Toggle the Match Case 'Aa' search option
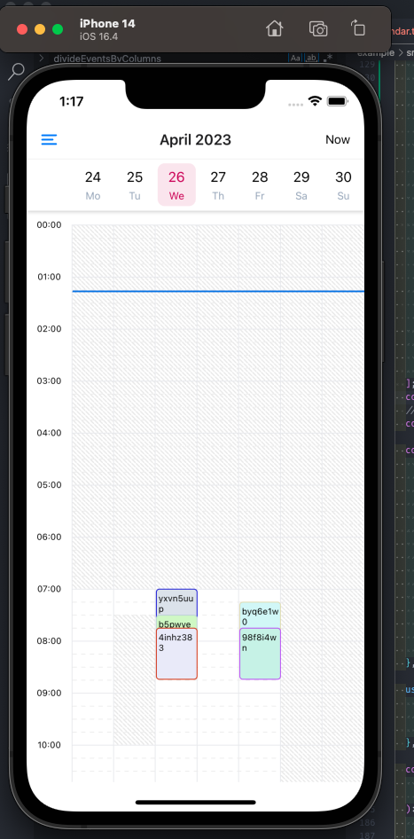This screenshot has height=839, width=414. coord(295,58)
